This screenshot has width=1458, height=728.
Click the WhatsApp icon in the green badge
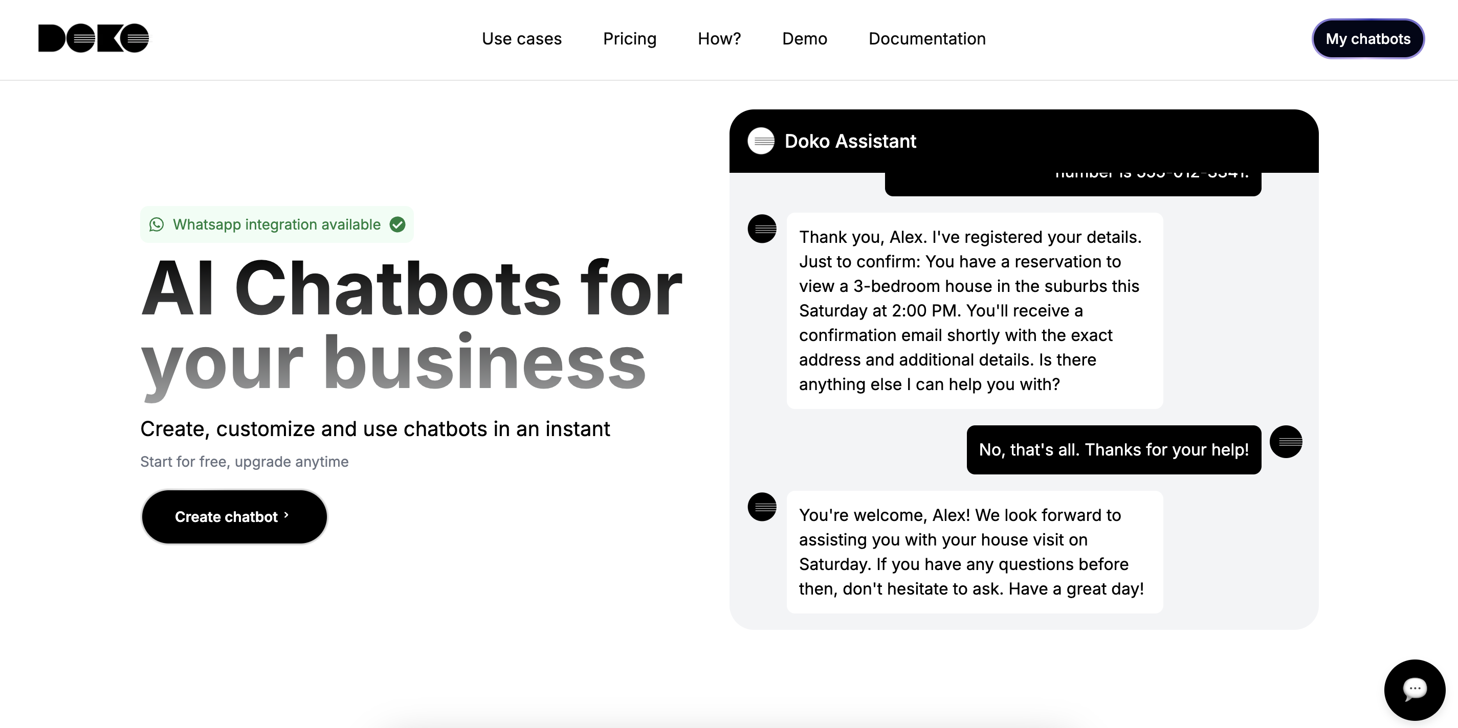click(157, 224)
